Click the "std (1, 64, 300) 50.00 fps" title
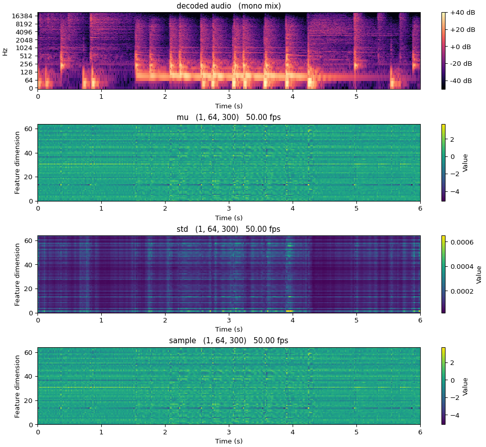Screen dimensions: 486x447 click(229, 229)
